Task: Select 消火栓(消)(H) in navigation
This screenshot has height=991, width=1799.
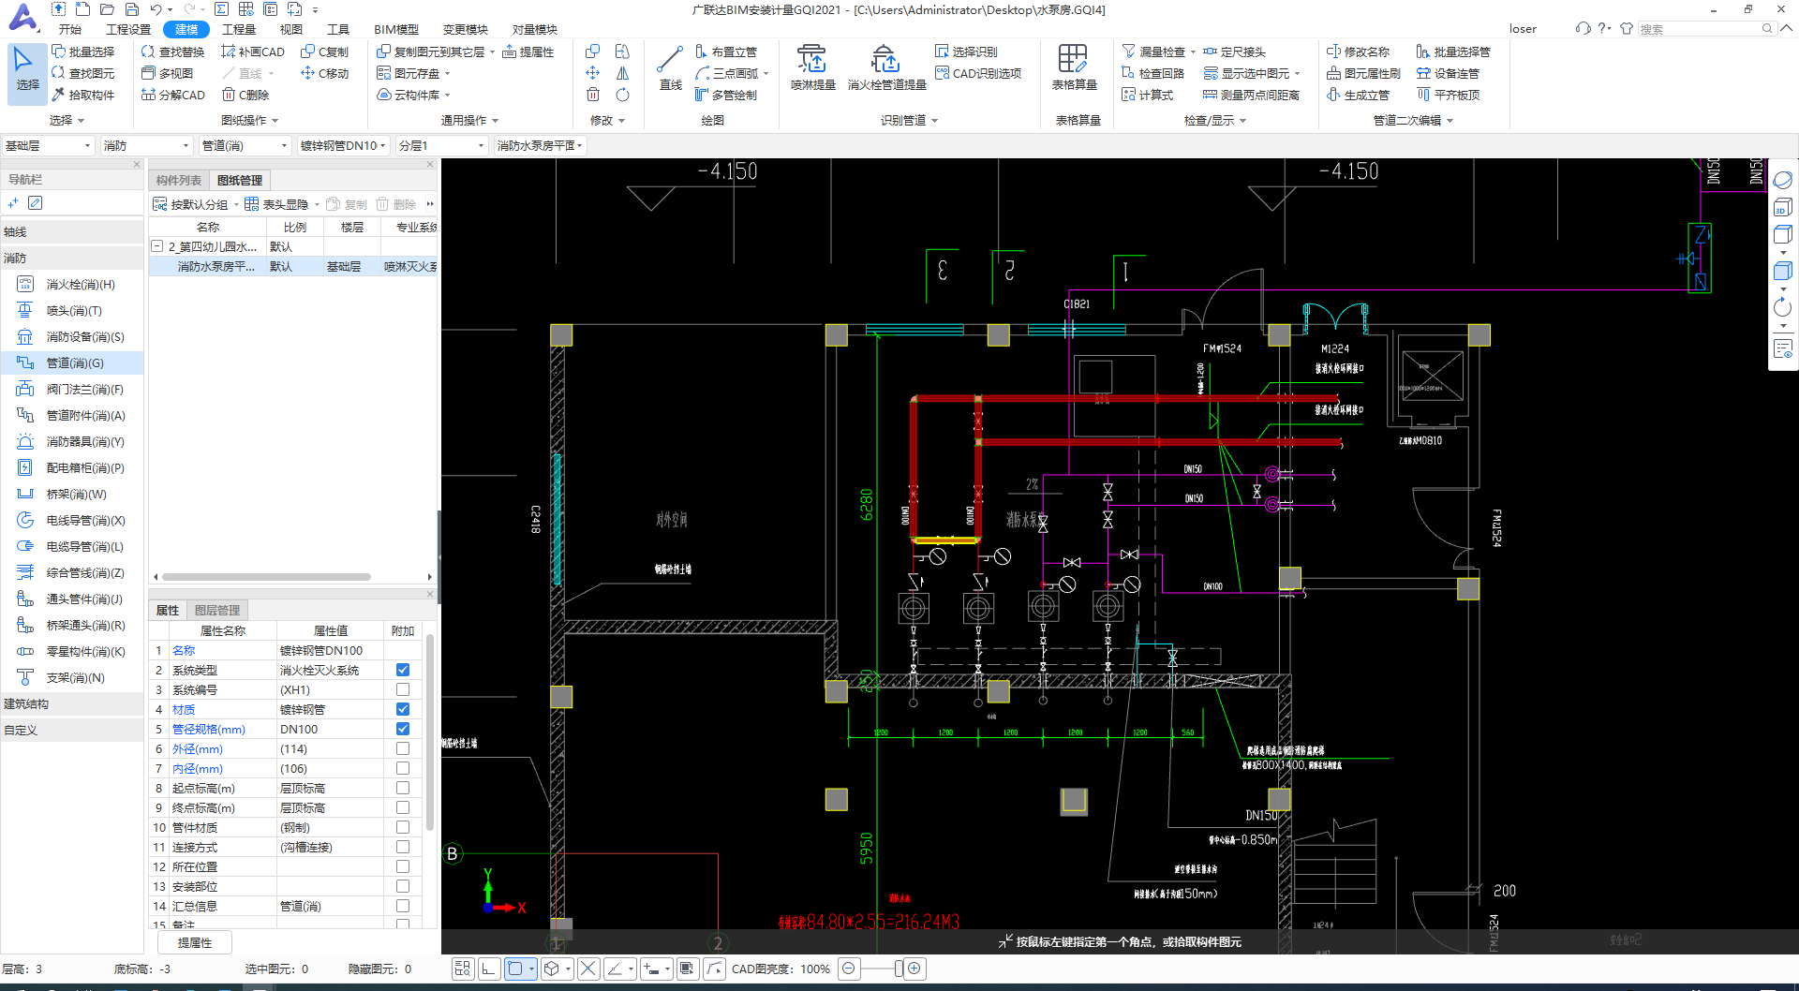Action: 72,284
